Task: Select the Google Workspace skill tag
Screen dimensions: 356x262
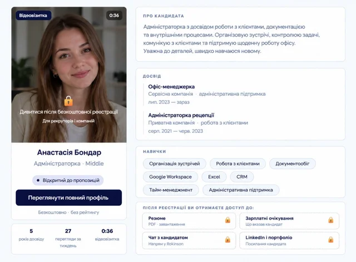Action: pyautogui.click(x=170, y=177)
